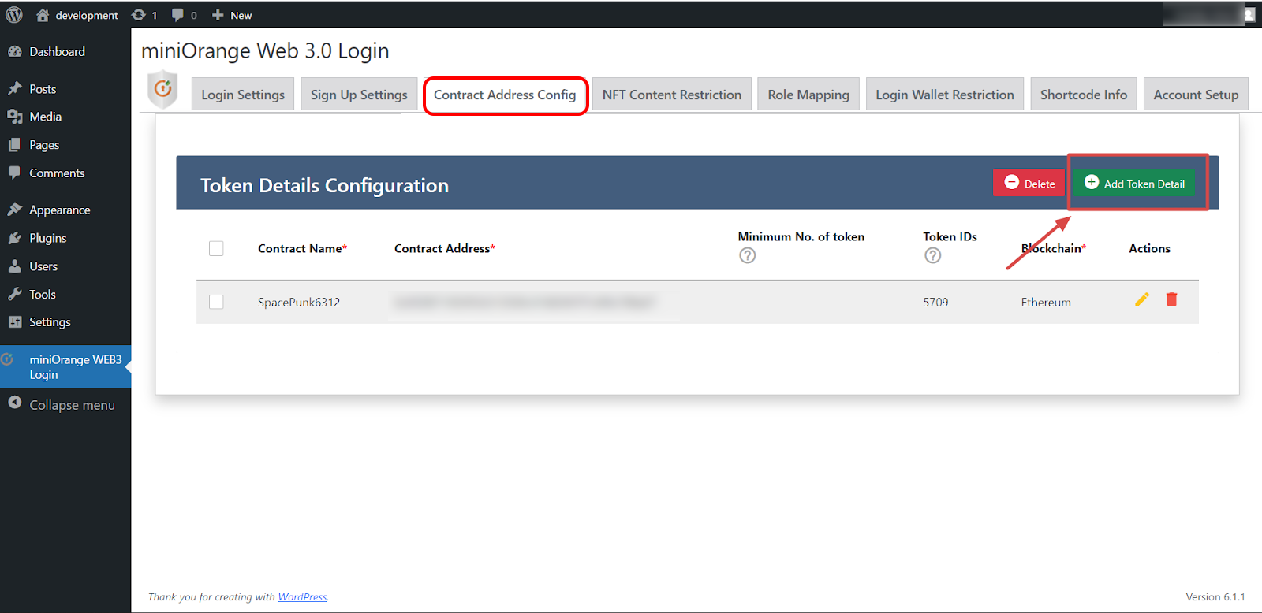This screenshot has height=613, width=1262.
Task: Click the Contract Name column header
Action: (302, 248)
